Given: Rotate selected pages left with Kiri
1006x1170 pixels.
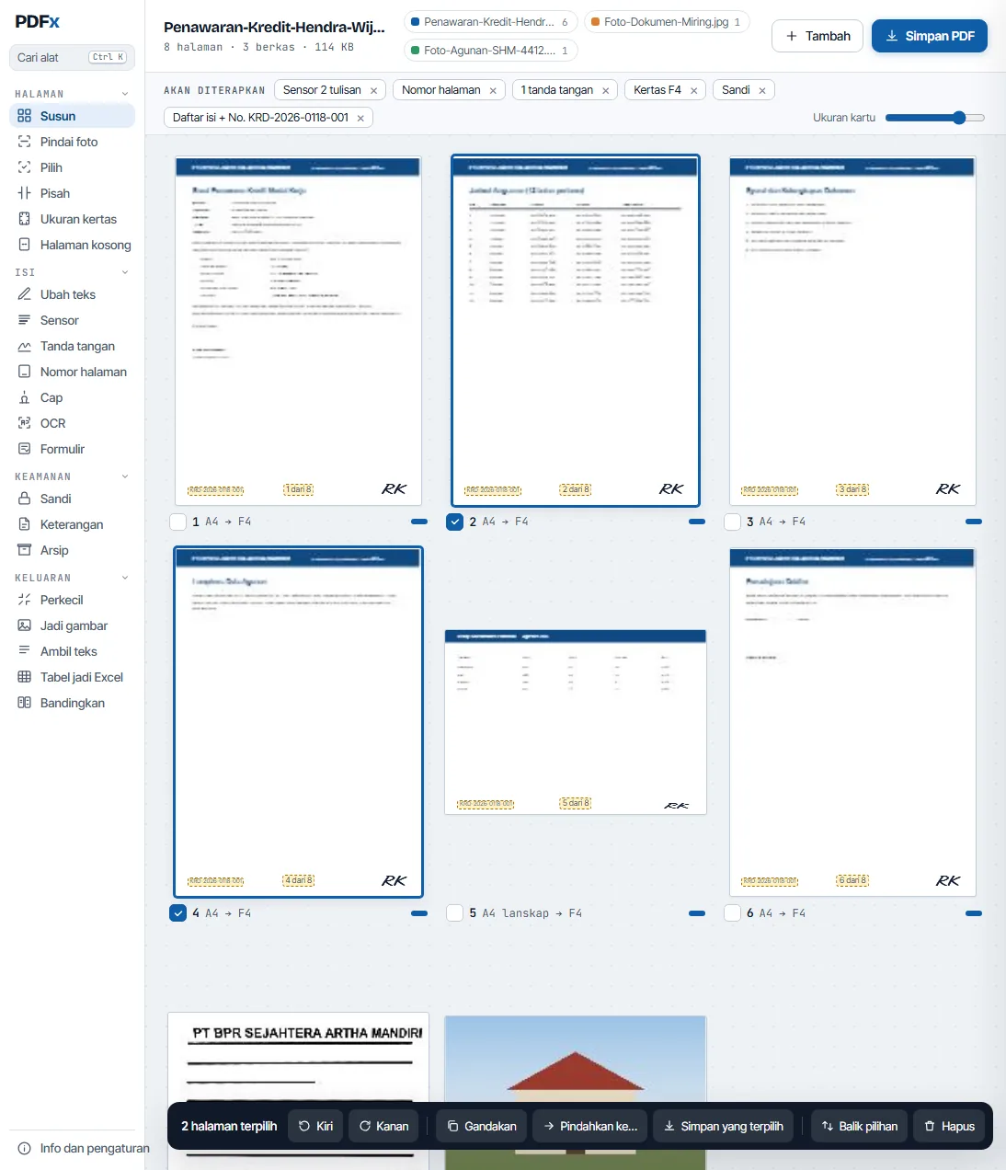Looking at the screenshot, I should (315, 1126).
